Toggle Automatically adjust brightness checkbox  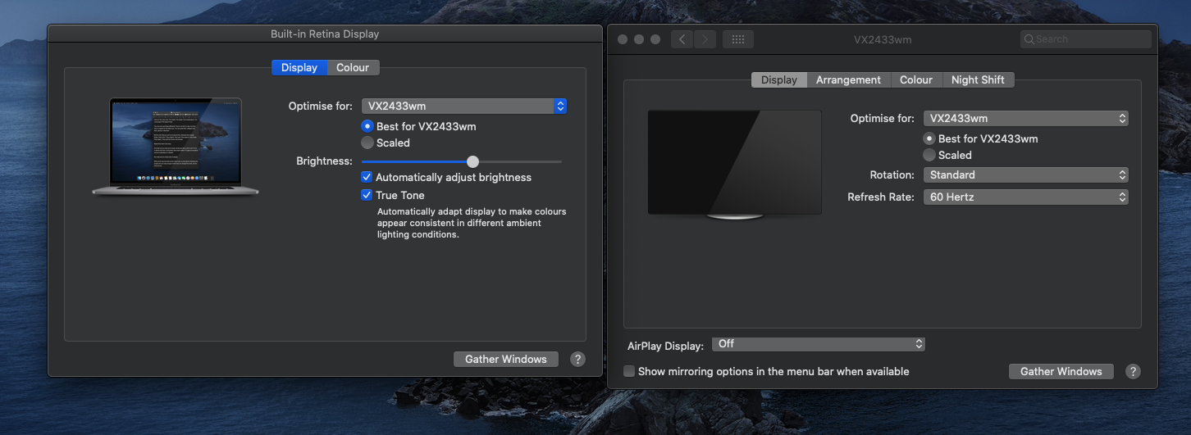click(367, 177)
